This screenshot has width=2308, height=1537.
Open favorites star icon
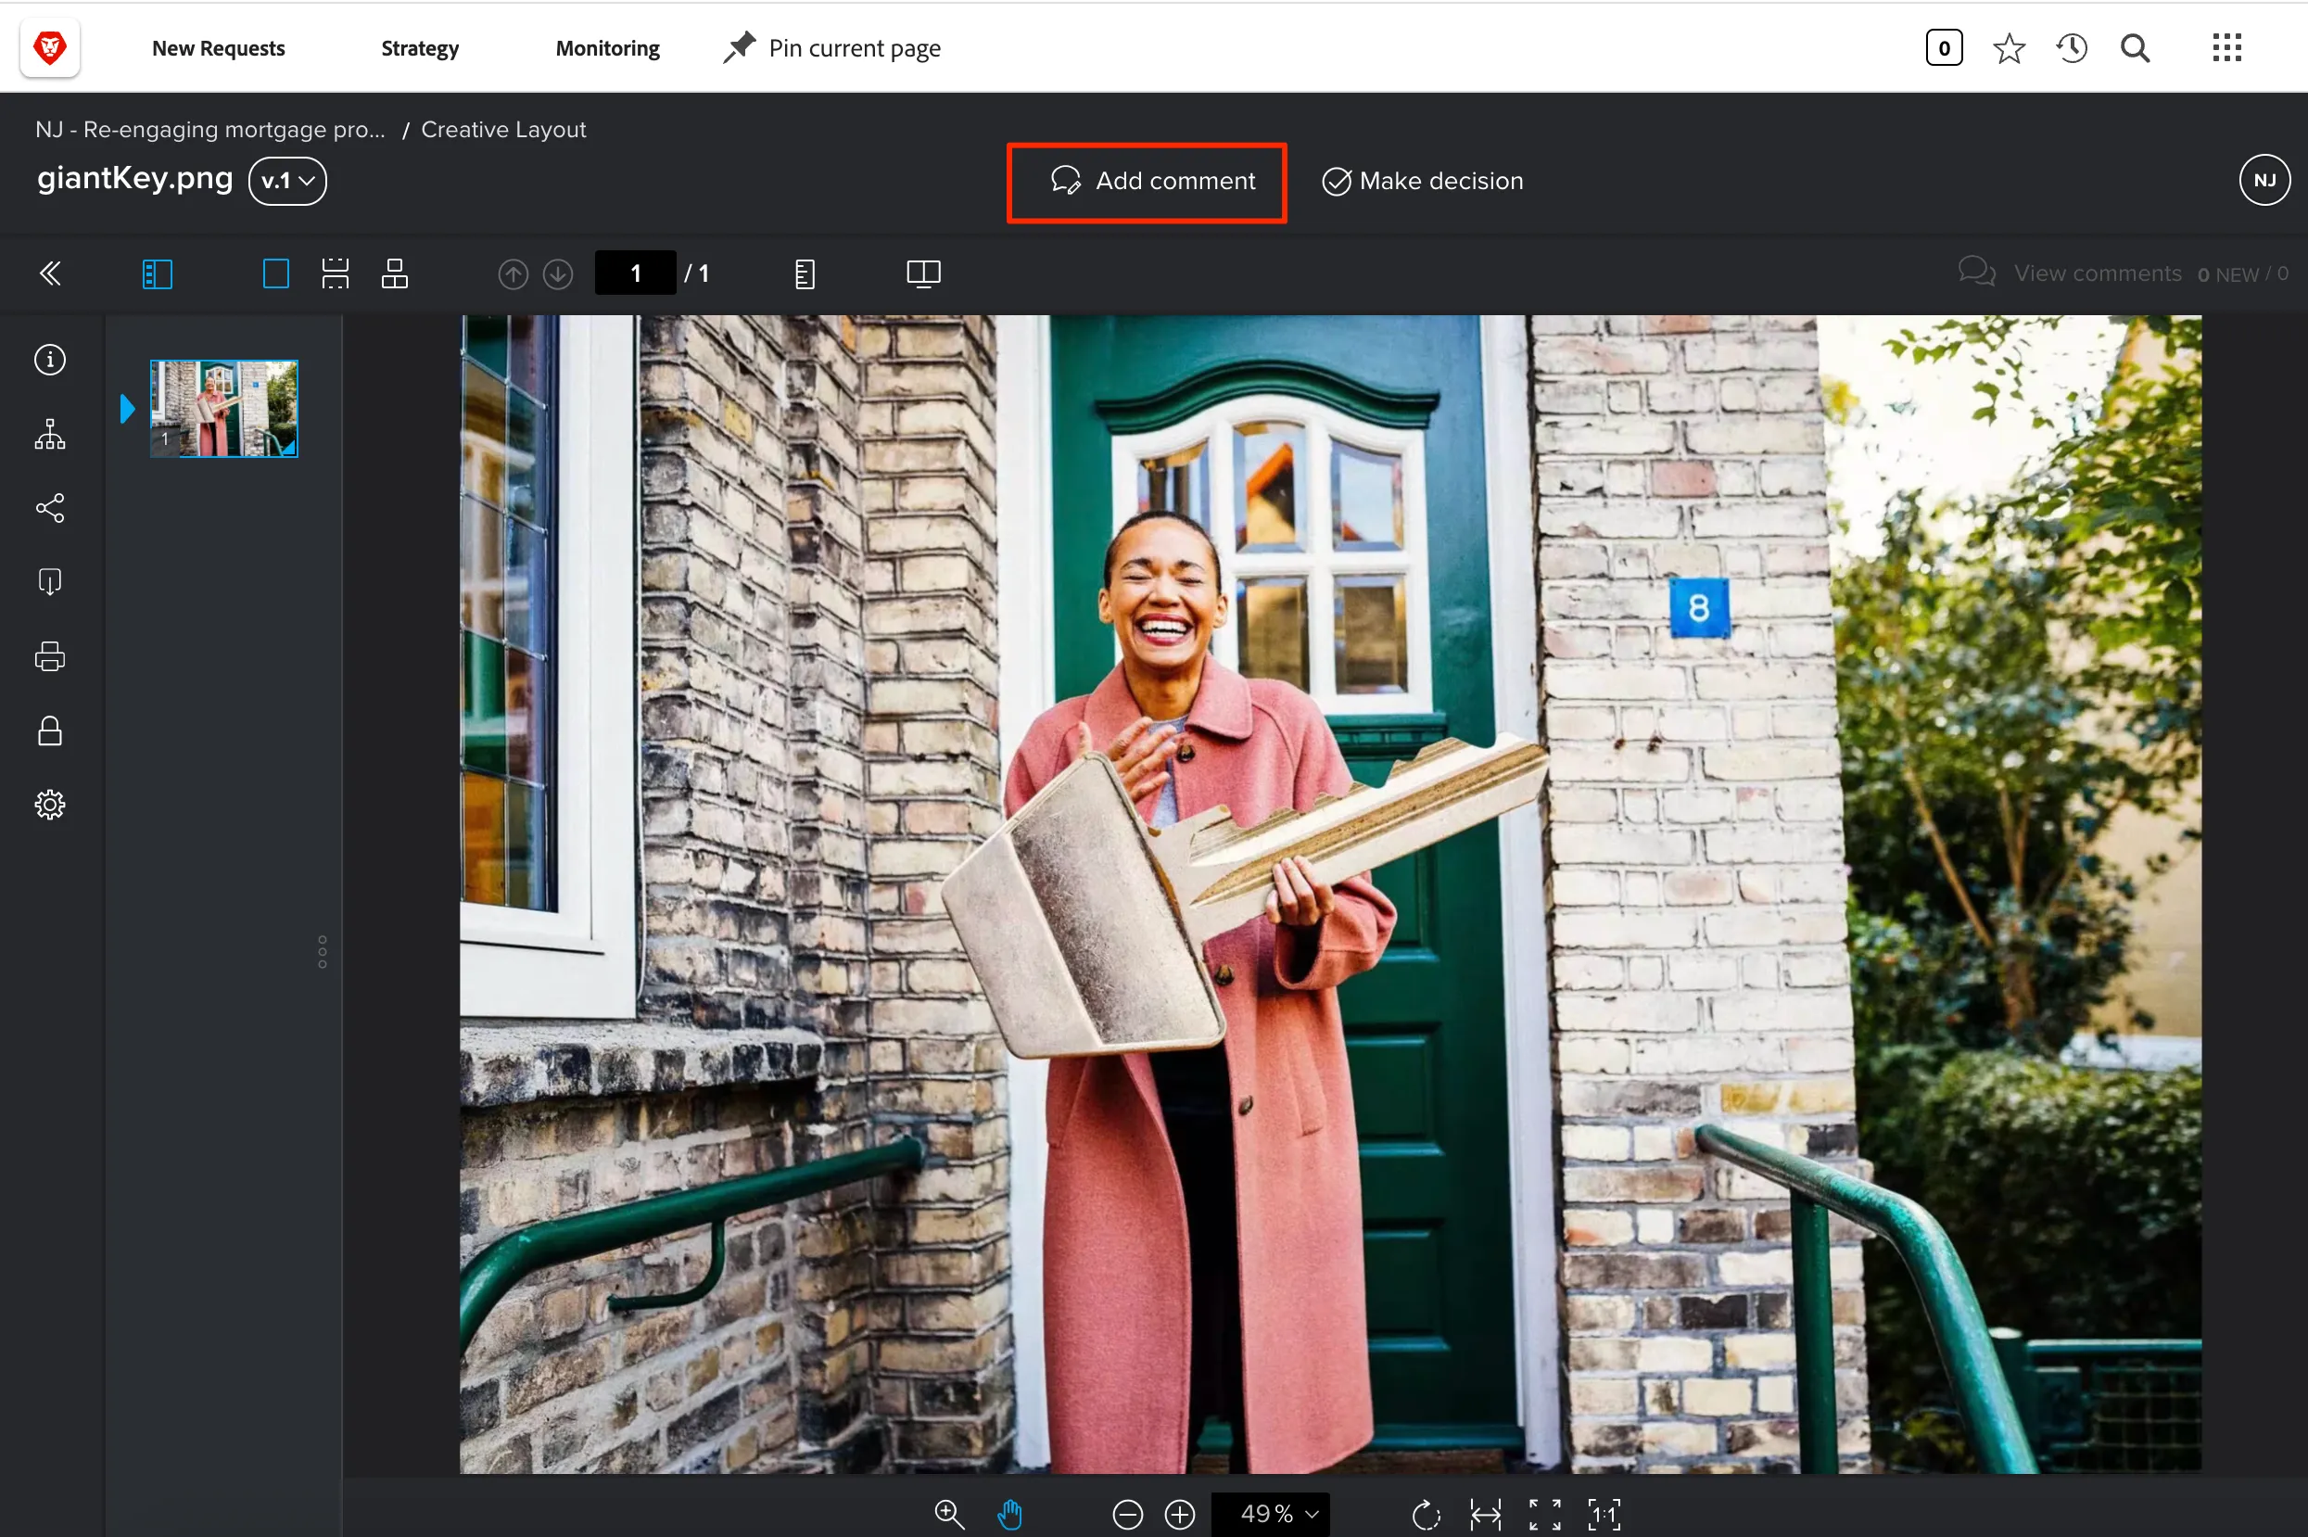click(x=2008, y=48)
